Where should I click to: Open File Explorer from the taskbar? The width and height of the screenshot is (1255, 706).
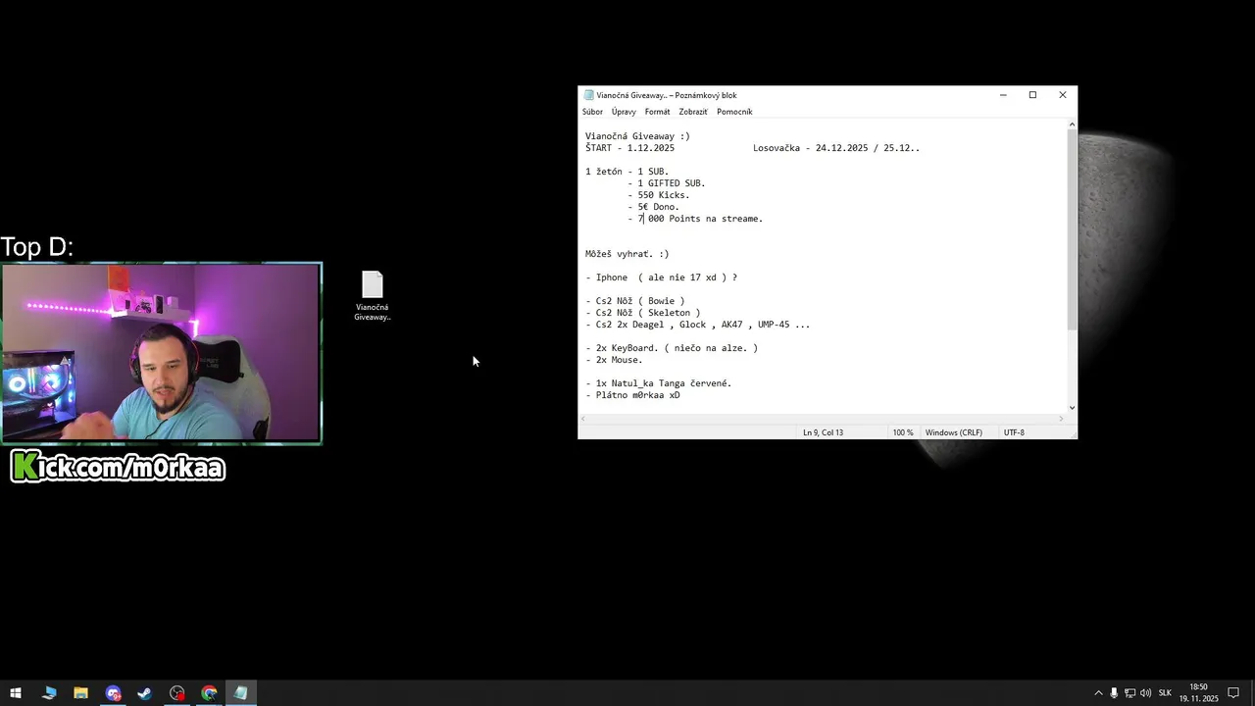(x=80, y=693)
